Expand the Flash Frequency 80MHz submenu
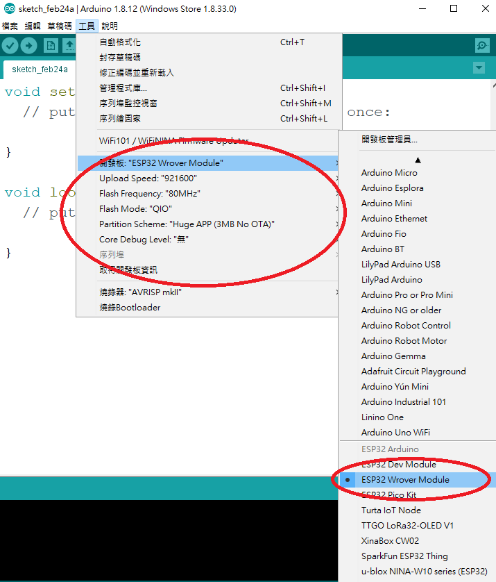 (x=207, y=193)
